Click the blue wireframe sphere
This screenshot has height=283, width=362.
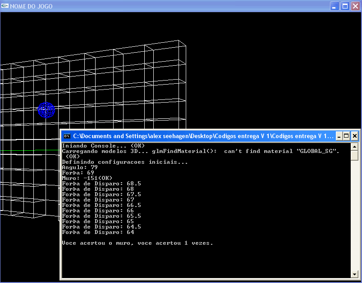(46, 110)
